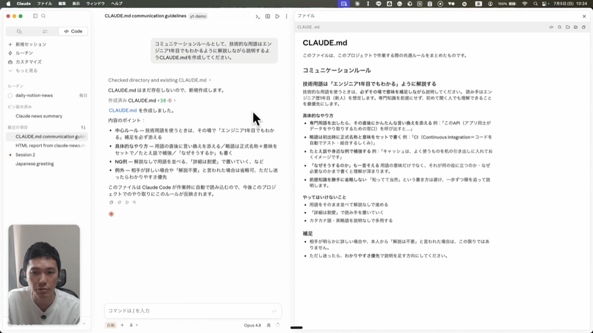
Task: Toggle the 自動 mode badge
Action: coord(111,325)
